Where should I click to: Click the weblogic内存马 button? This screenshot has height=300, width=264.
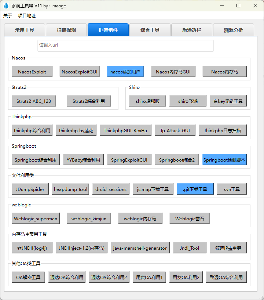pyautogui.click(x=140, y=218)
